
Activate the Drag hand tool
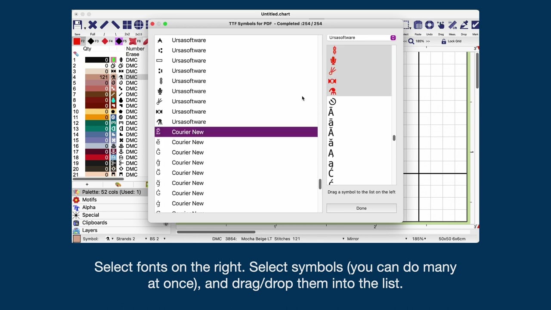(x=441, y=25)
